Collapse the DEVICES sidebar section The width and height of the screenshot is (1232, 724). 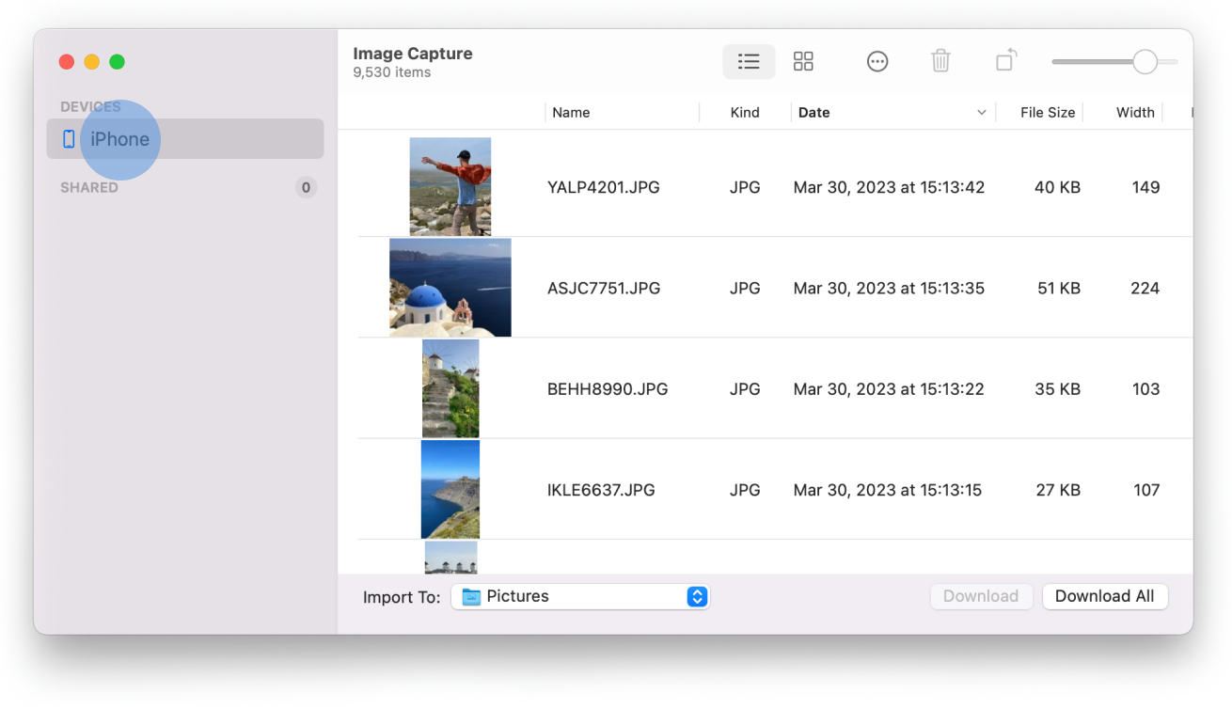tap(90, 106)
